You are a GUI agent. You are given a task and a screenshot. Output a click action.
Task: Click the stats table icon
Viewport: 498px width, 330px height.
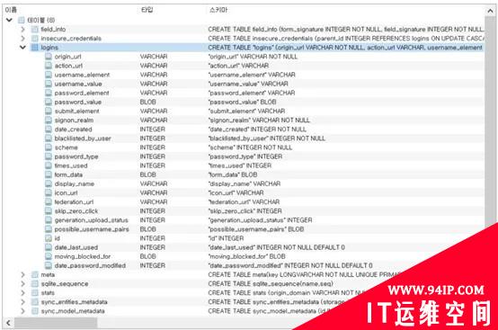pos(35,293)
